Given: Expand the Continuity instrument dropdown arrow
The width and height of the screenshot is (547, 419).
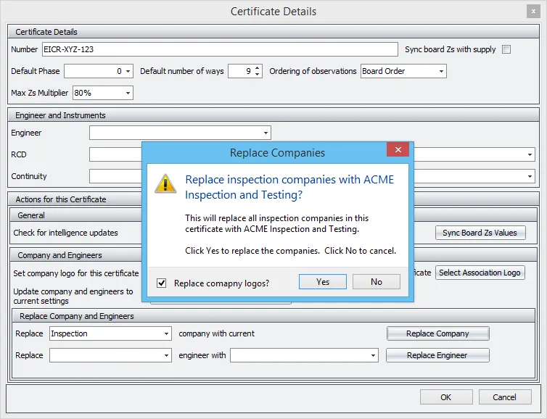Looking at the screenshot, I should pyautogui.click(x=530, y=176).
